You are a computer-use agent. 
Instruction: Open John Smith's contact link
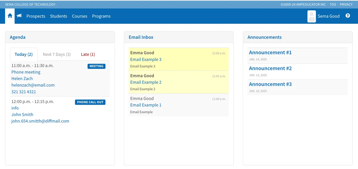(x=22, y=114)
